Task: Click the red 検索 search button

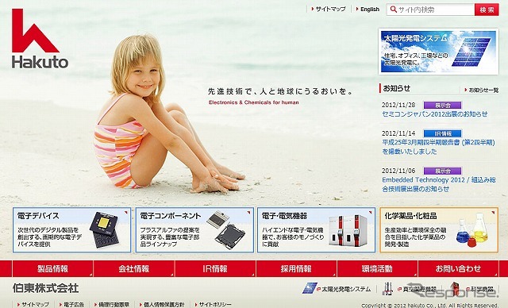Action: [487, 10]
